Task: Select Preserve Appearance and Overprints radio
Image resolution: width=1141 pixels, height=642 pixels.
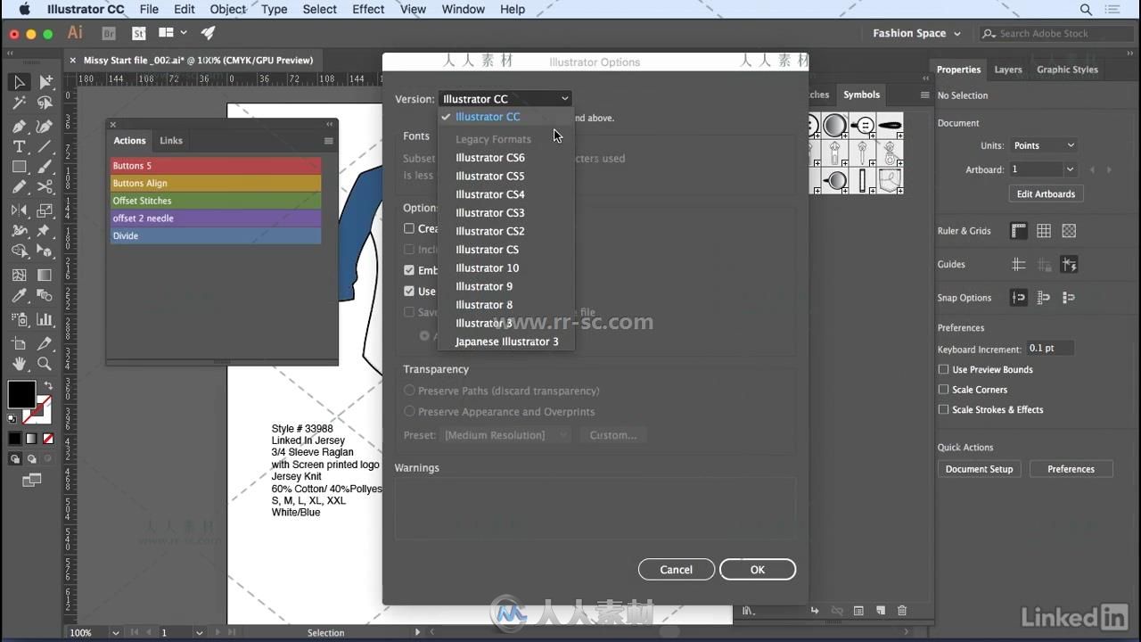Action: [410, 411]
